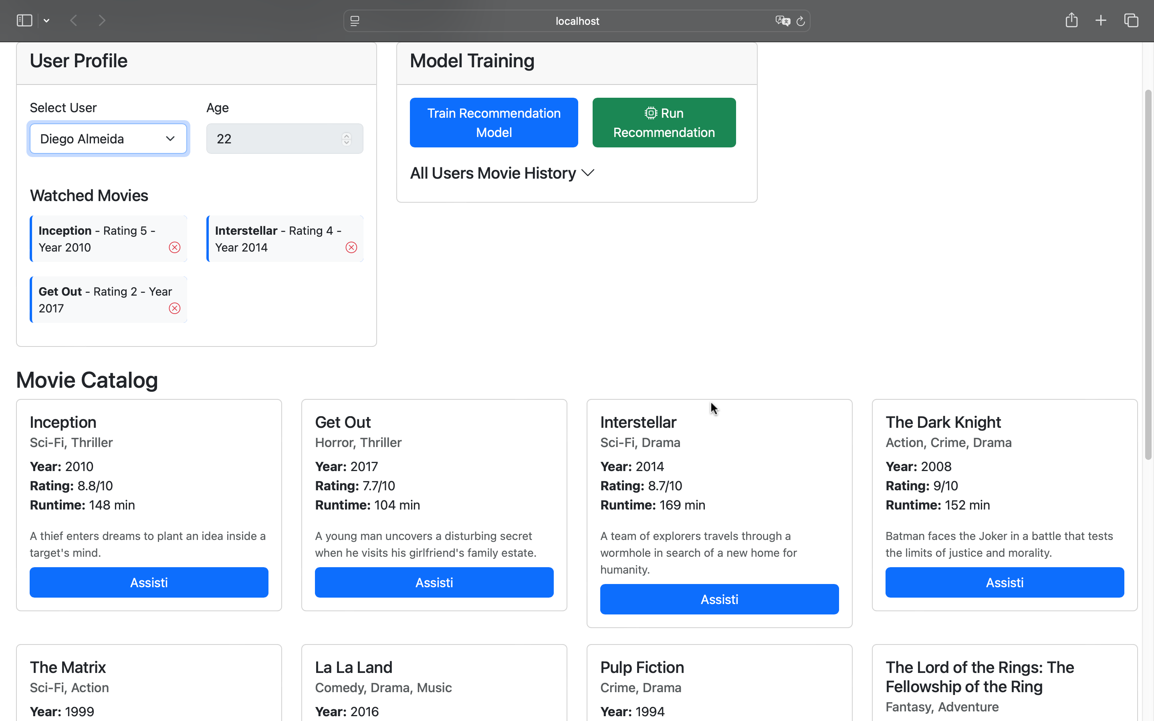Click the "Watched Movies" heading
Viewport: 1154px width, 721px height.
pos(89,195)
